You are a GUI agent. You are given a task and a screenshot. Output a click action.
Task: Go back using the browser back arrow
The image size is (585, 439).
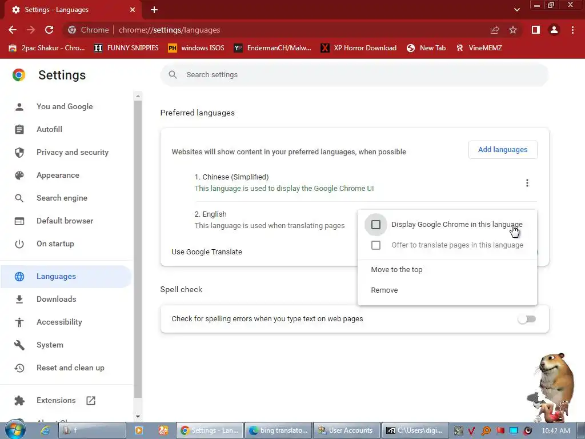coord(13,30)
